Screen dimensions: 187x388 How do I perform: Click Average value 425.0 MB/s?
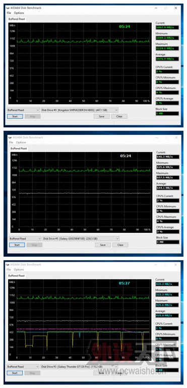click(167, 315)
